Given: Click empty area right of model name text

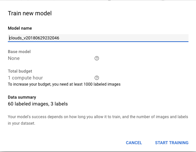Looking at the screenshot, I should 124,38.
